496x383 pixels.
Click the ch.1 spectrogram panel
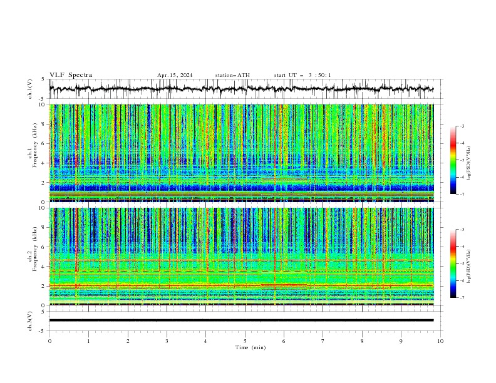pyautogui.click(x=242, y=153)
